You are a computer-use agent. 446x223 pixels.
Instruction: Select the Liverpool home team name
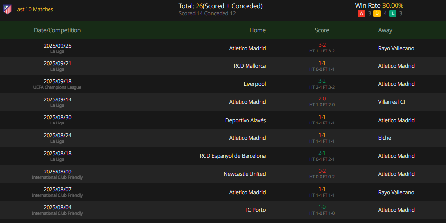click(254, 84)
